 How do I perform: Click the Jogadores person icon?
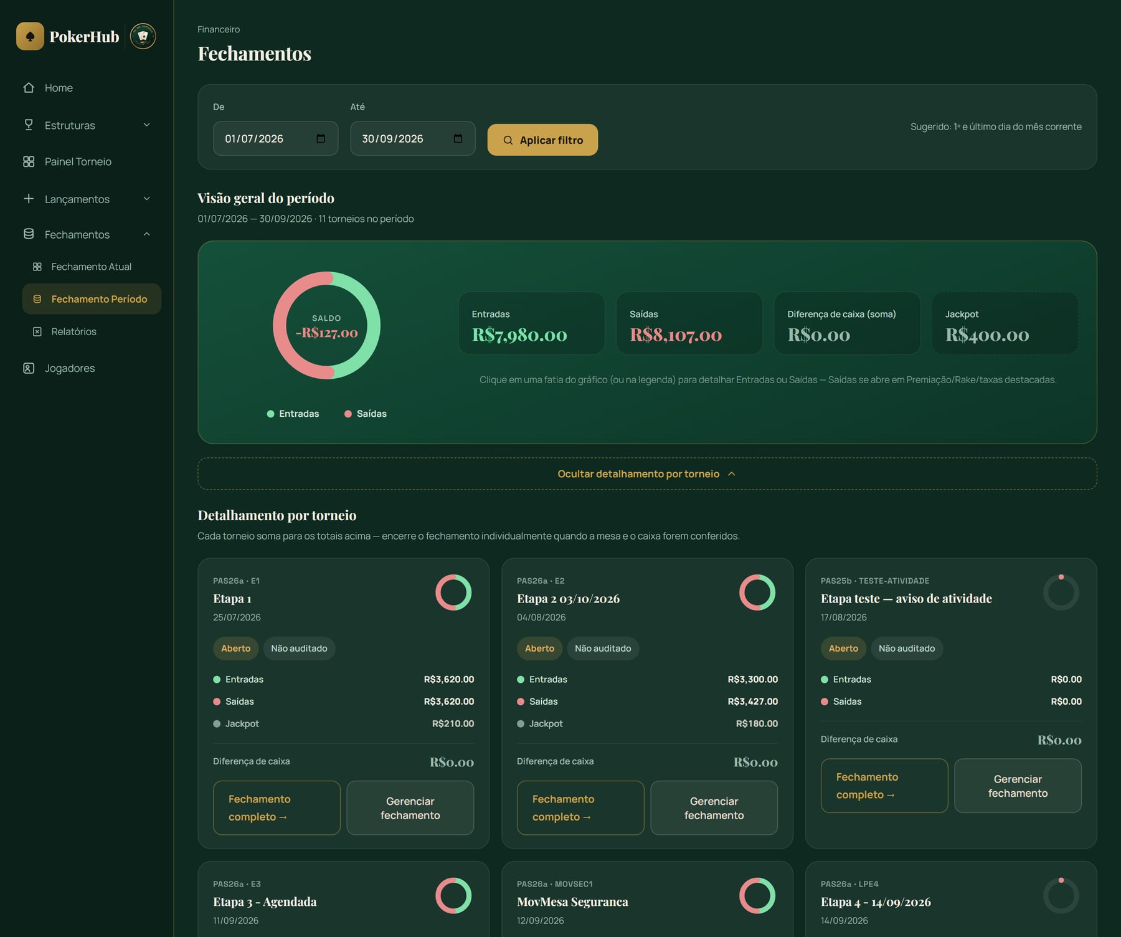(29, 368)
